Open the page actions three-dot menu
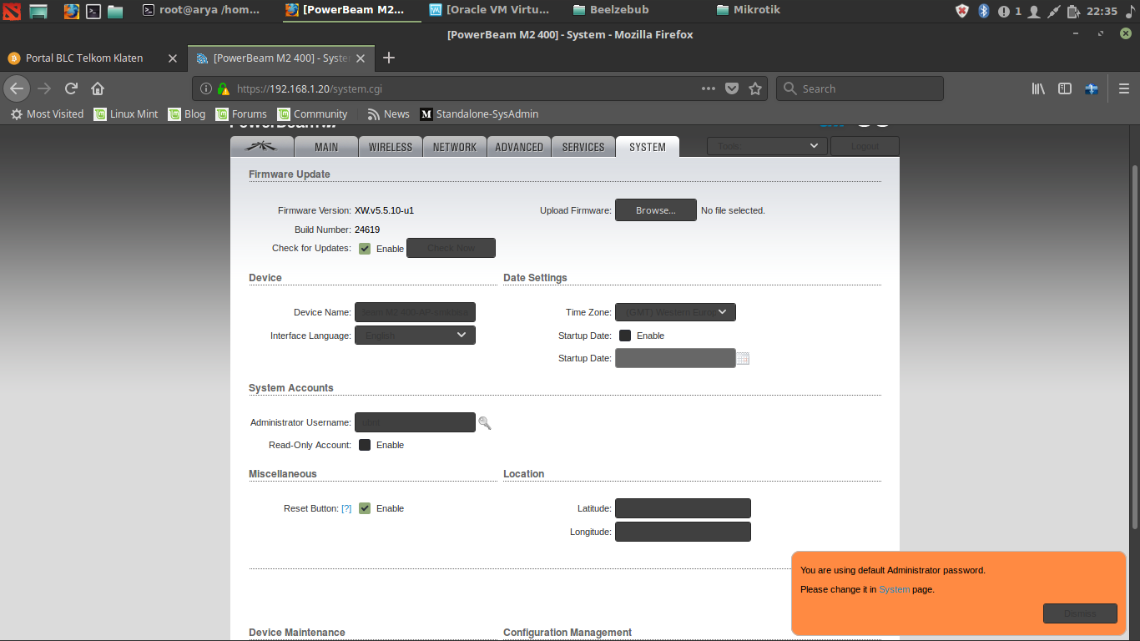Viewport: 1140px width, 641px height. click(708, 88)
